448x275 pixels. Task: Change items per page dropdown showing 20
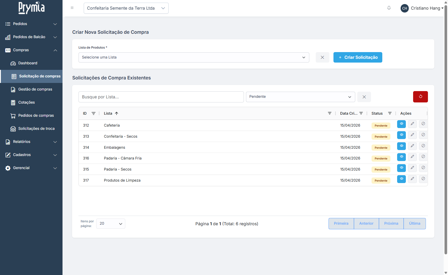(110, 223)
